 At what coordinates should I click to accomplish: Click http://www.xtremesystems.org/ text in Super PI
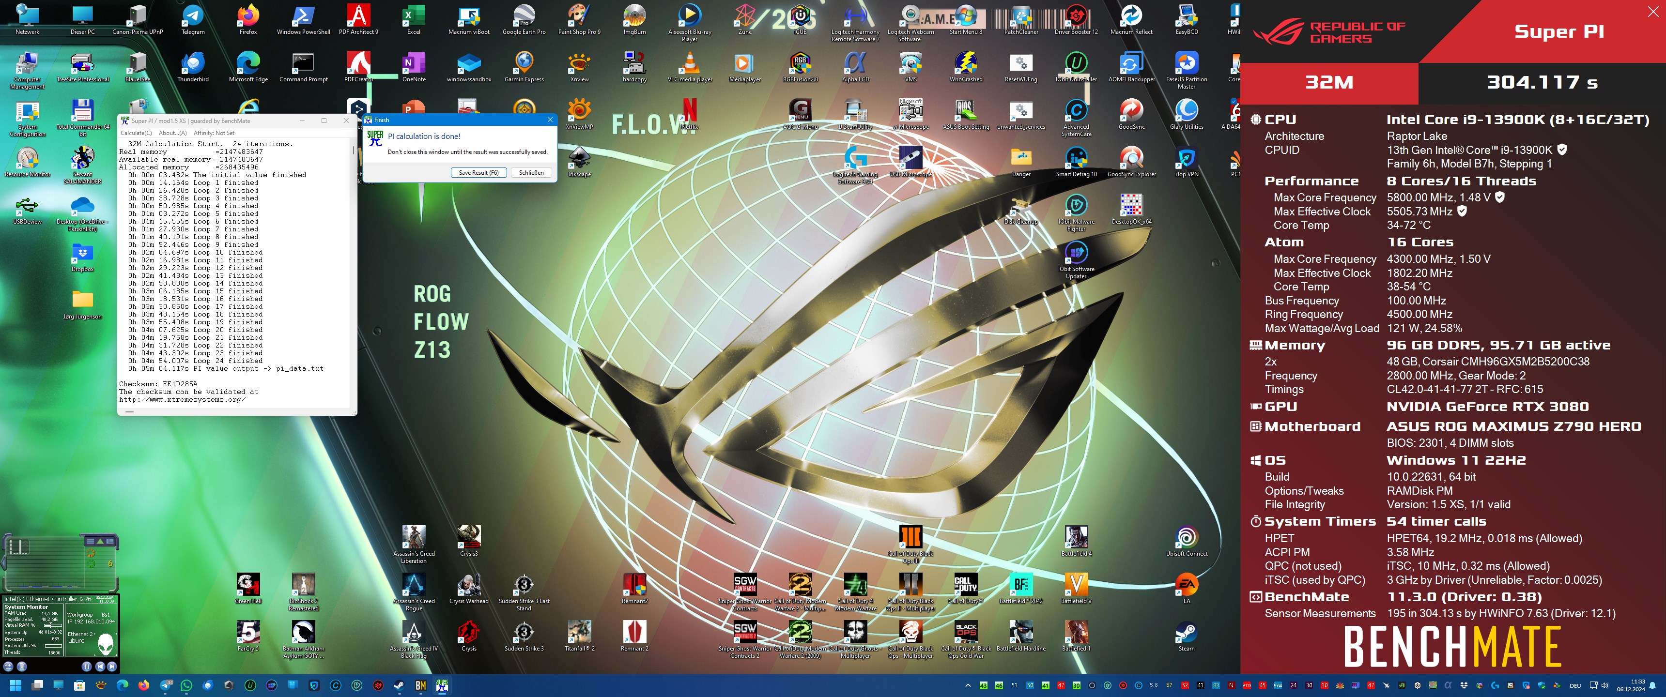tap(183, 400)
